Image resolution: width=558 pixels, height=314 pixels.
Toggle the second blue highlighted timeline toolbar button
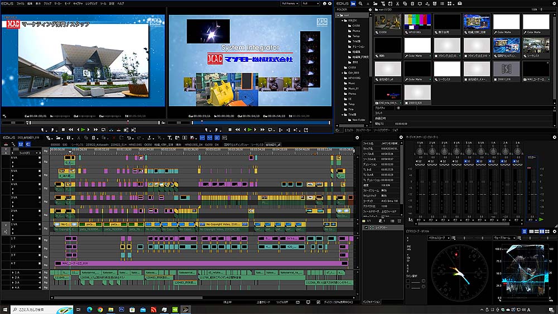210,138
